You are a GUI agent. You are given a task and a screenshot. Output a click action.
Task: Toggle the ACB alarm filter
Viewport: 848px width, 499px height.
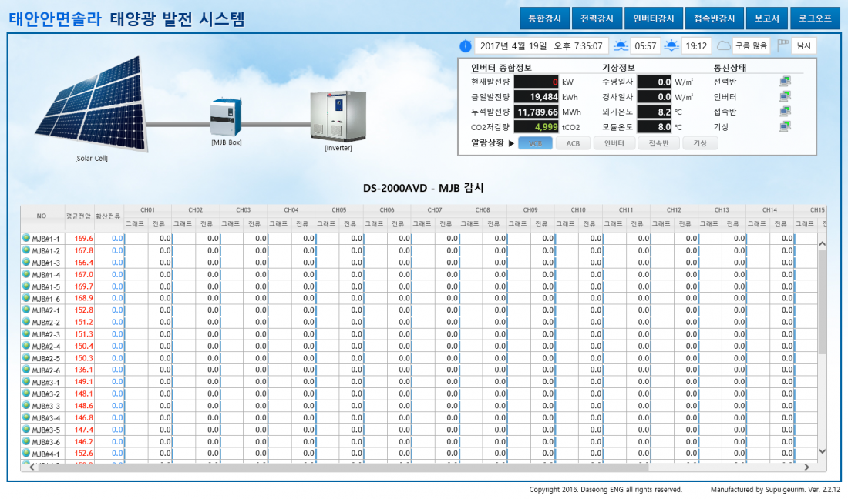click(573, 143)
